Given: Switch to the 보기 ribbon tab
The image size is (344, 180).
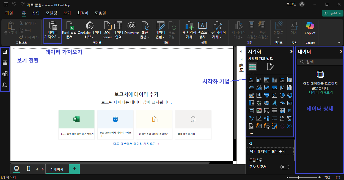Looking at the screenshot, I should 67,13.
